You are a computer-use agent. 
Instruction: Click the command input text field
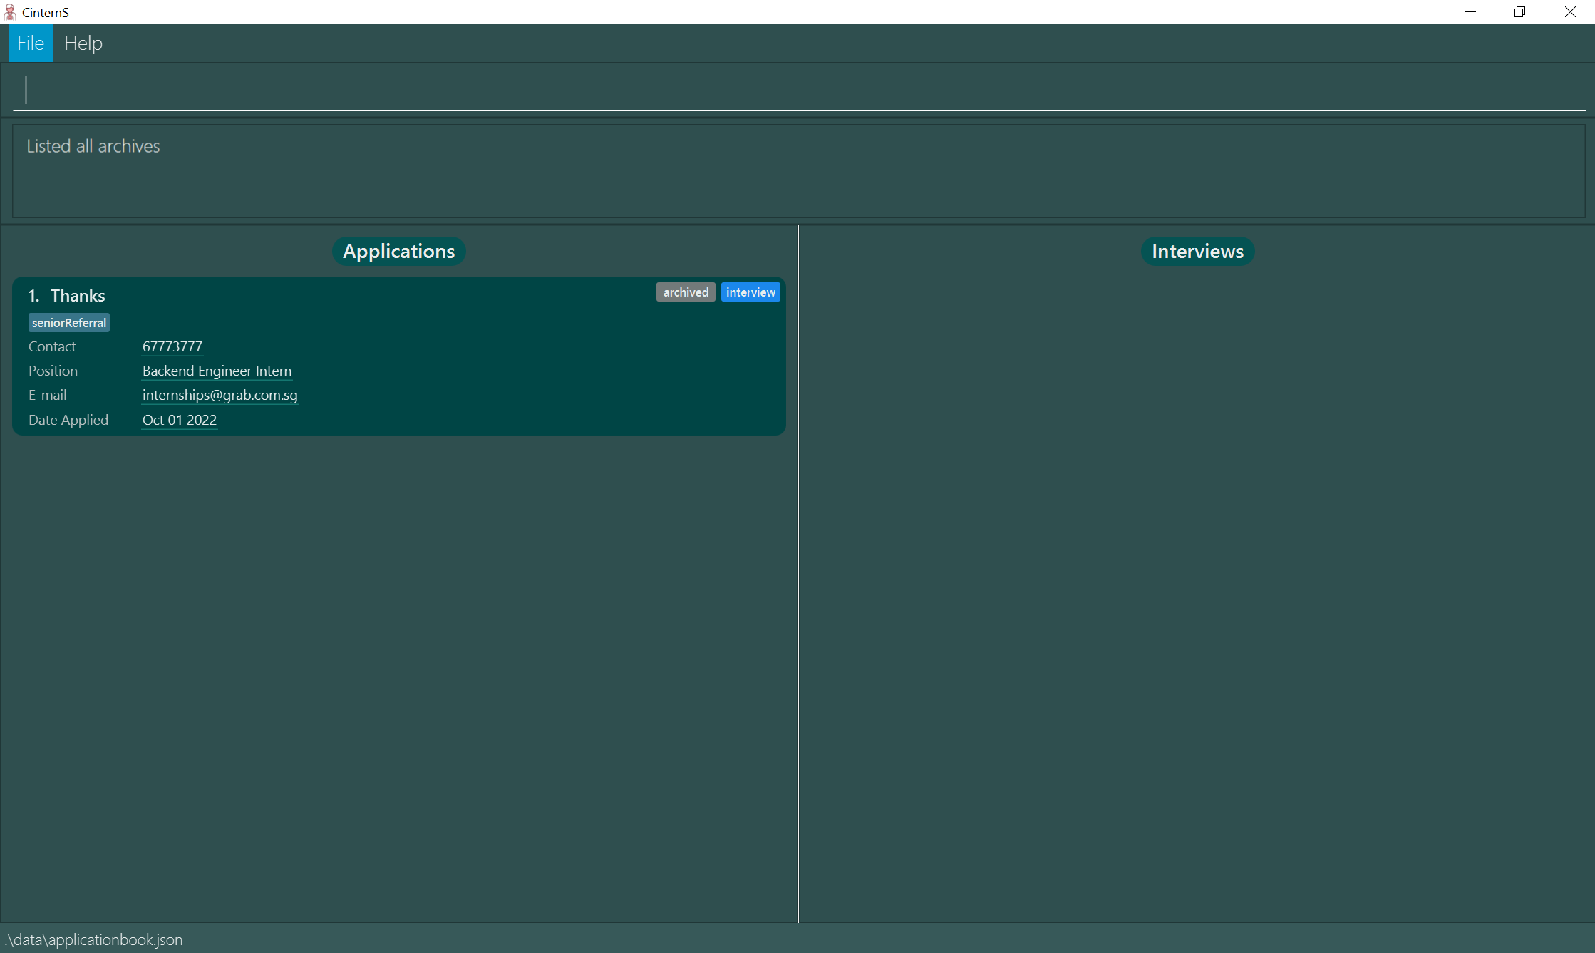[798, 91]
